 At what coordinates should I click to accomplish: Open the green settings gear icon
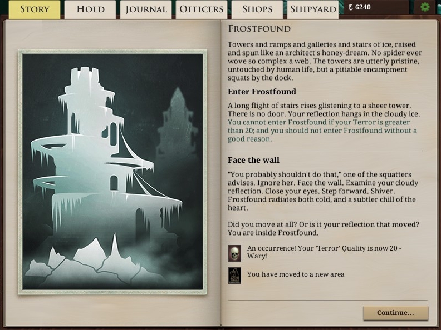(425, 7)
